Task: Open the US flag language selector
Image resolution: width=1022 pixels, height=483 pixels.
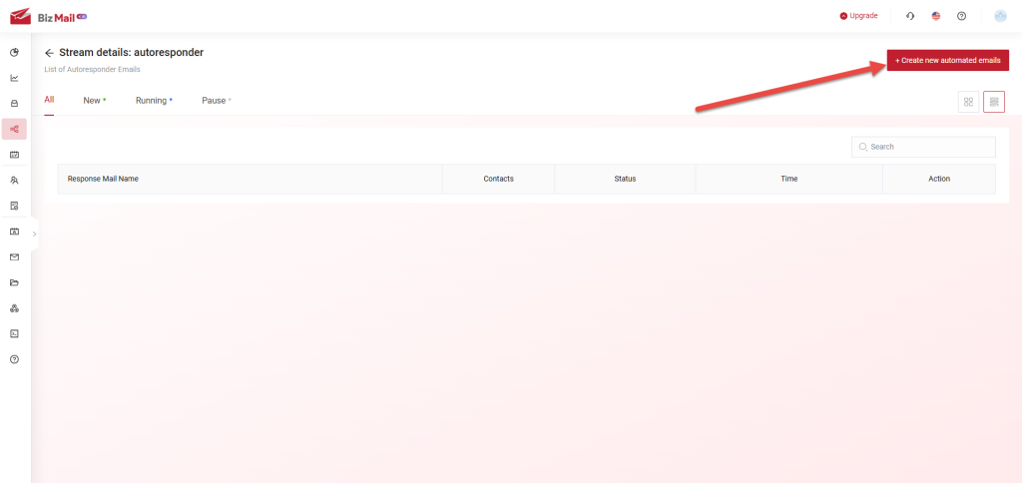Action: tap(936, 16)
